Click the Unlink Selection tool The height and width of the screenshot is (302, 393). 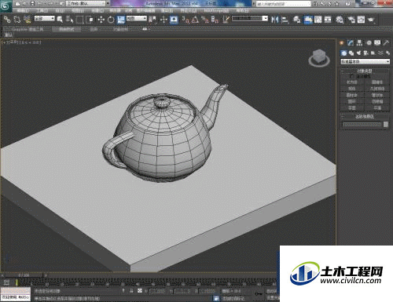click(17, 20)
